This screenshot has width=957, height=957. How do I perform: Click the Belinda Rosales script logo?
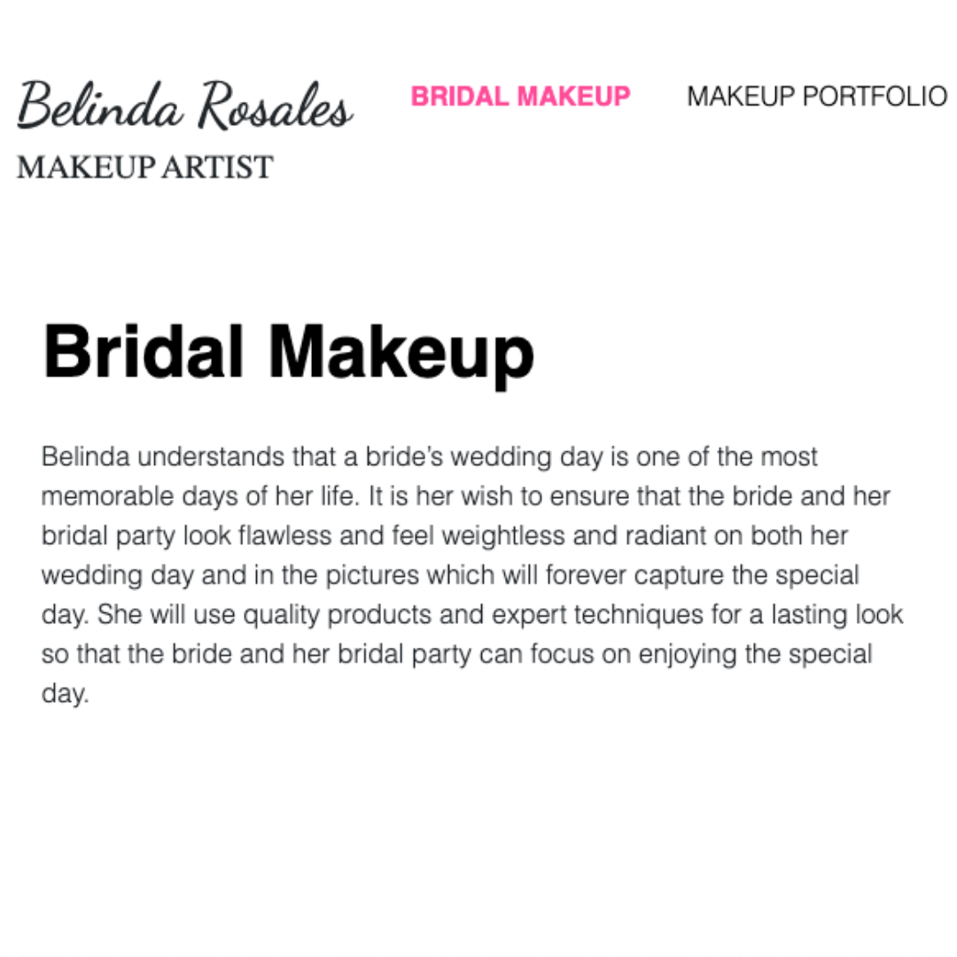click(x=184, y=106)
